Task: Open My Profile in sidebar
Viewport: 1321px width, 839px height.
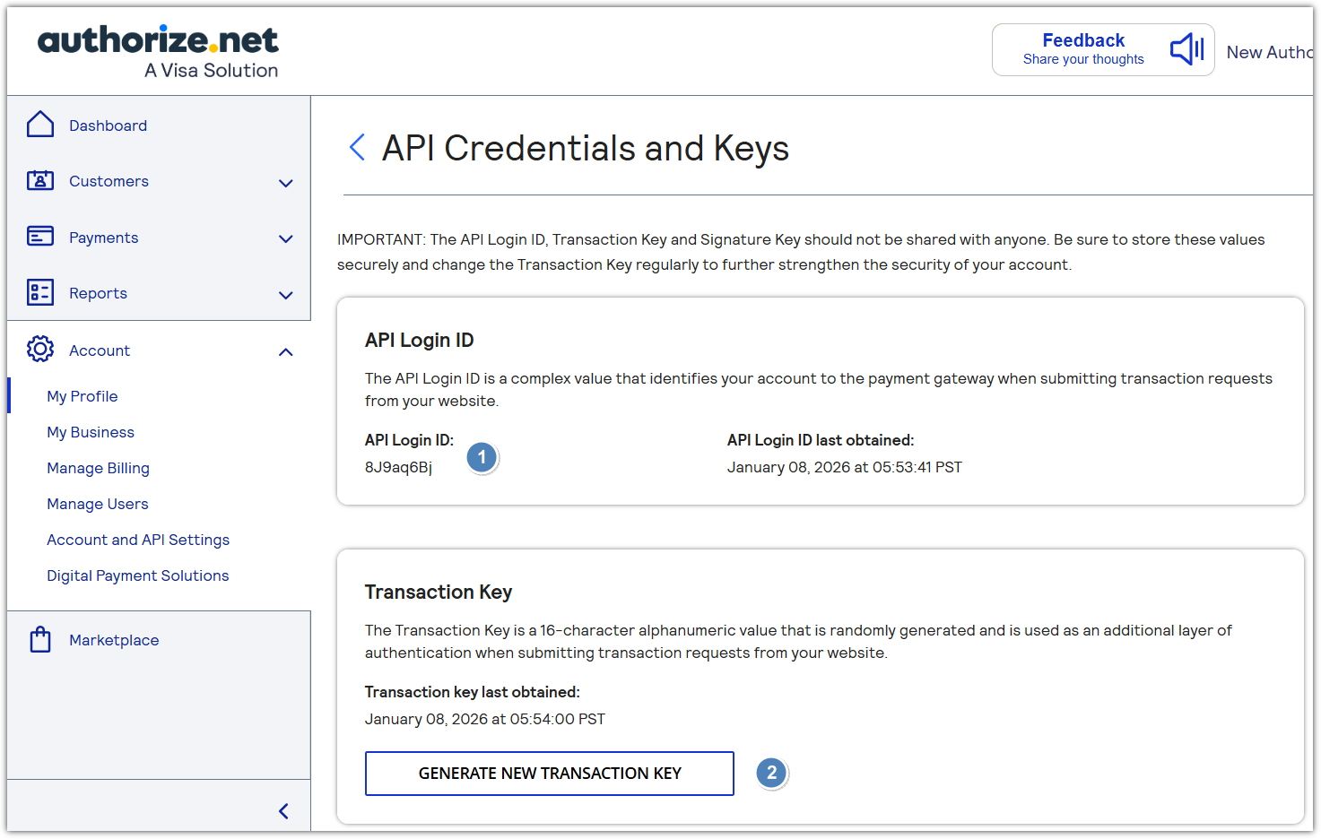Action: pyautogui.click(x=83, y=396)
